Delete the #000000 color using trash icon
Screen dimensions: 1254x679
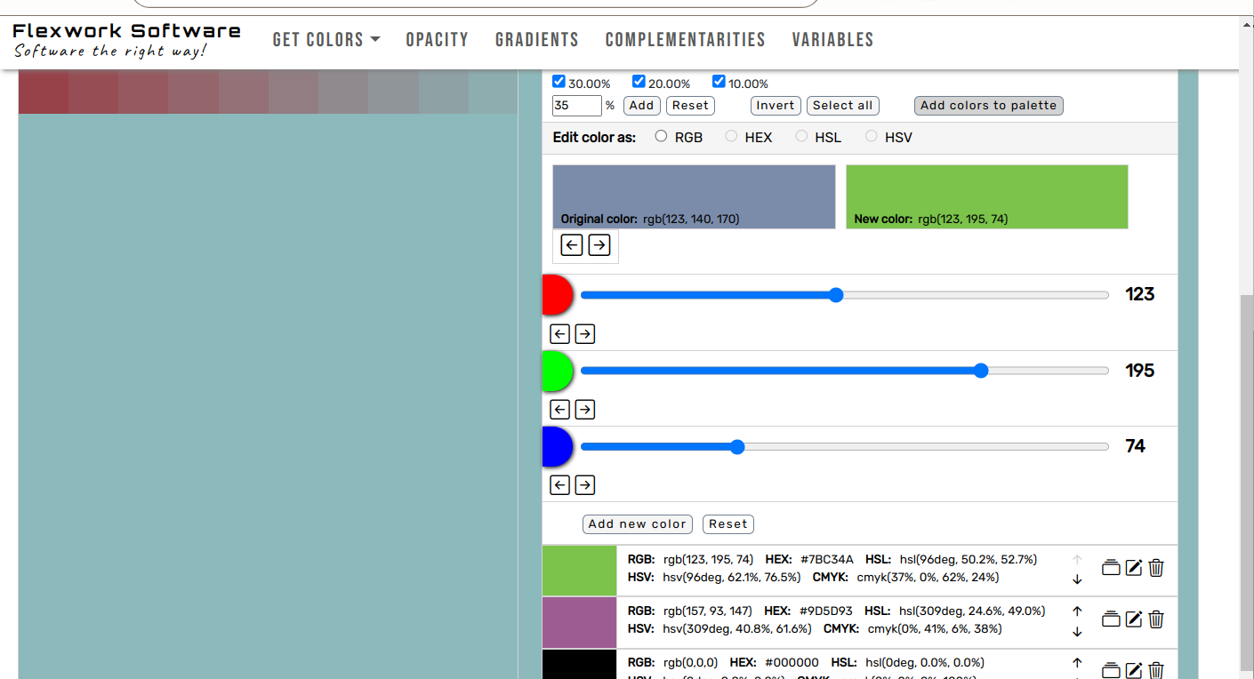pyautogui.click(x=1156, y=670)
